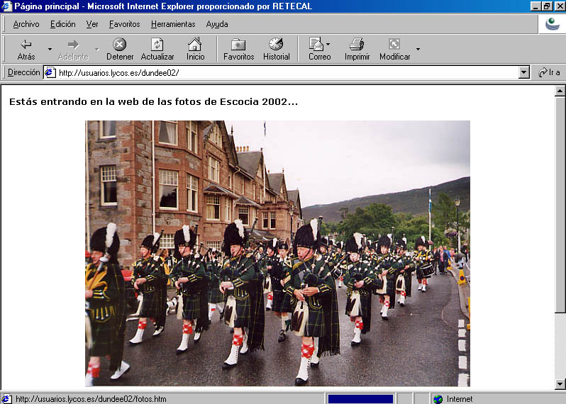Open the Edición menu
The height and width of the screenshot is (404, 566).
(x=63, y=24)
